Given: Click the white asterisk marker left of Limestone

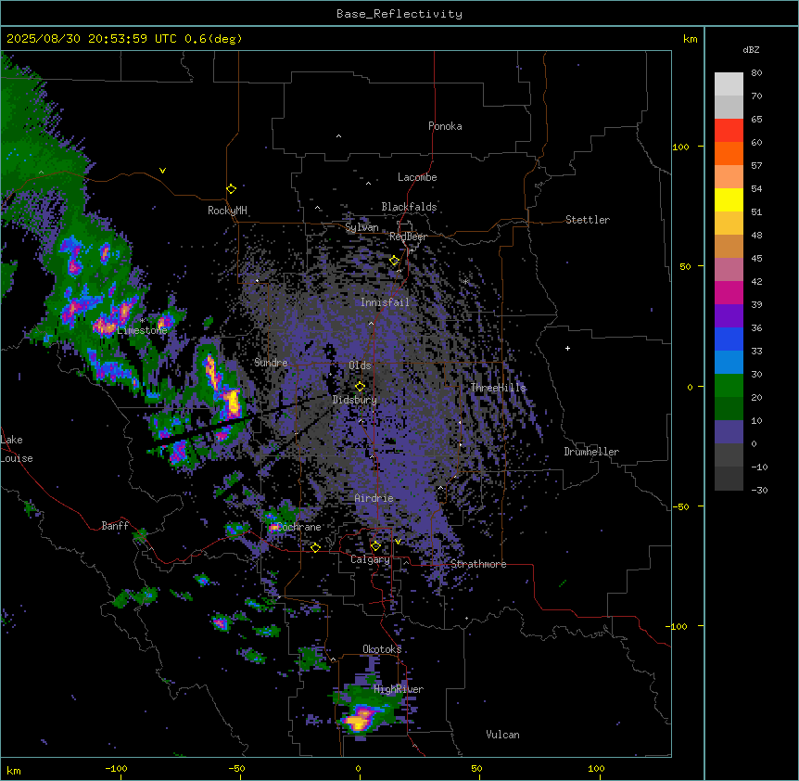Looking at the screenshot, I should (142, 320).
